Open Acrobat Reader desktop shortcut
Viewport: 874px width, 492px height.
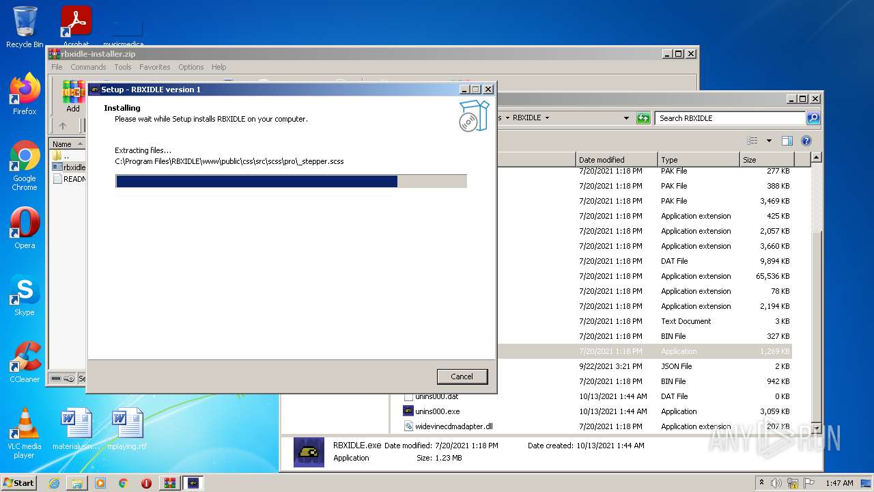[76, 27]
